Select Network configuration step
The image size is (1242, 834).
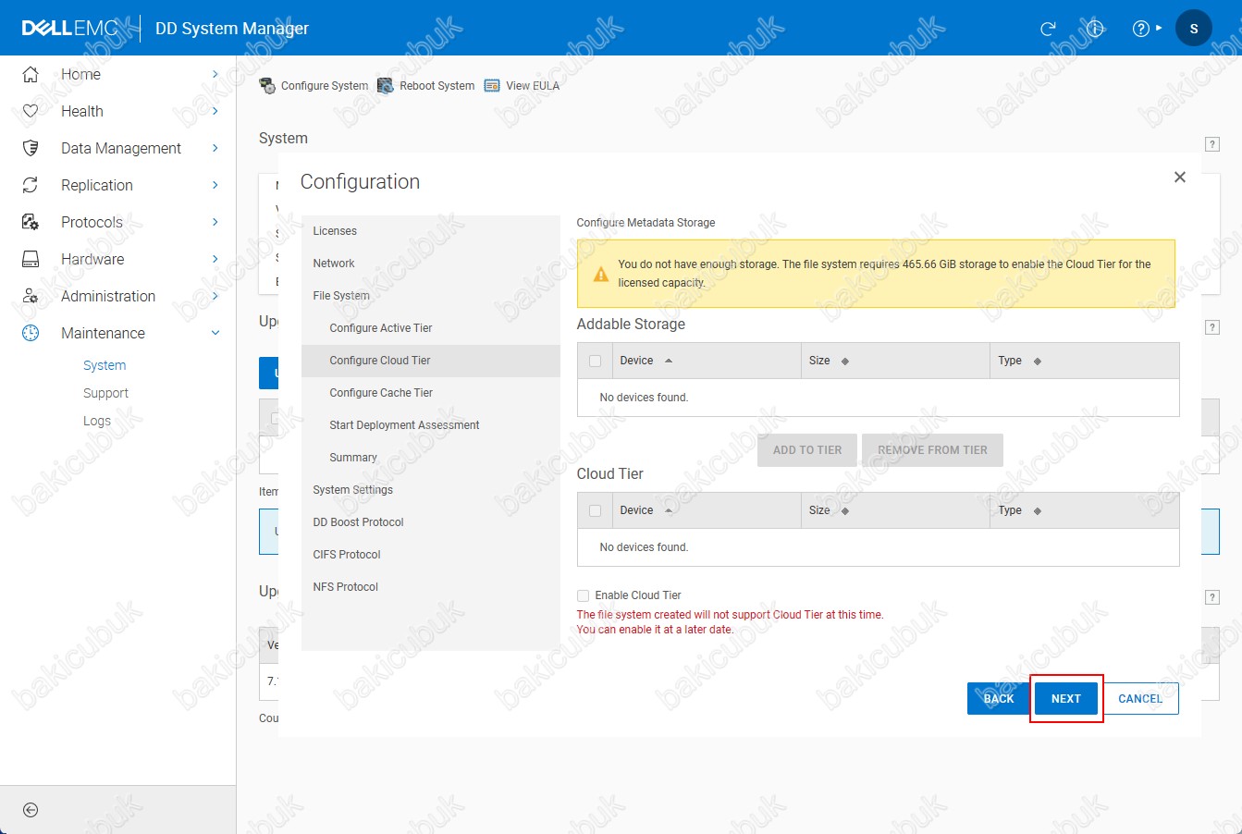coord(431,264)
